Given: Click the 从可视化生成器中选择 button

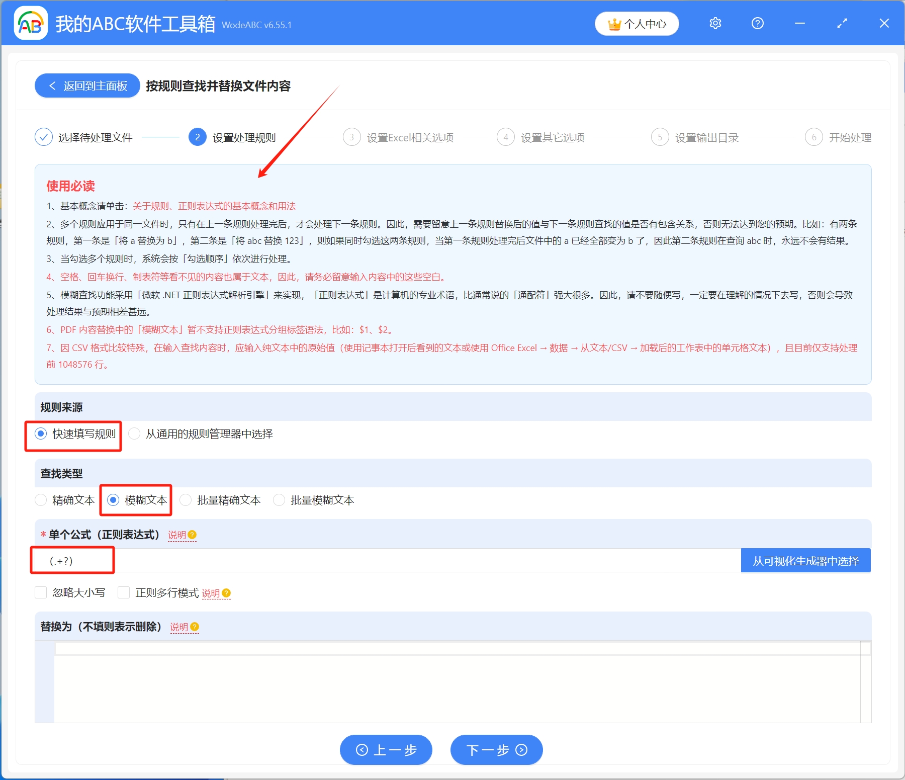Looking at the screenshot, I should [x=805, y=560].
